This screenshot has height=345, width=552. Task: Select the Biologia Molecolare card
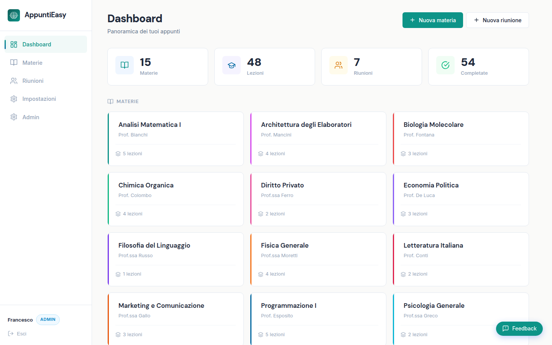[461, 139]
